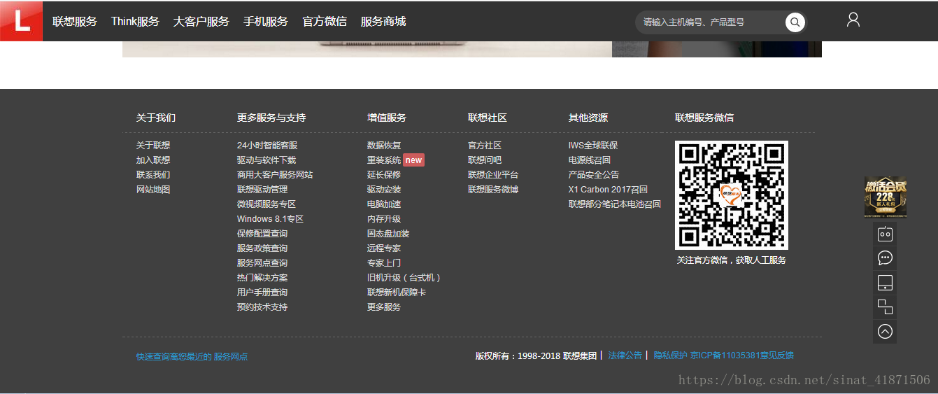Open 联想企业平台 link
Image resolution: width=938 pixels, height=394 pixels.
click(493, 175)
